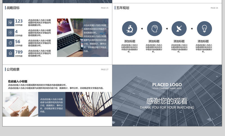Select the head profile circle icon
Viewport: 225px width, 136px height.
(154, 29)
